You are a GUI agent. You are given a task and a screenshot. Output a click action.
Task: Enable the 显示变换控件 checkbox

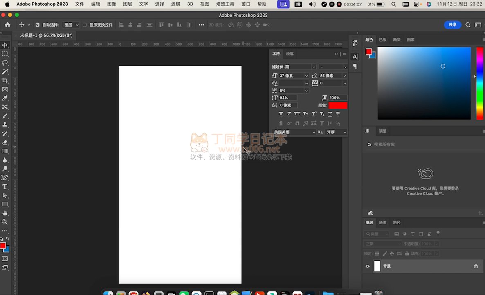click(x=85, y=25)
